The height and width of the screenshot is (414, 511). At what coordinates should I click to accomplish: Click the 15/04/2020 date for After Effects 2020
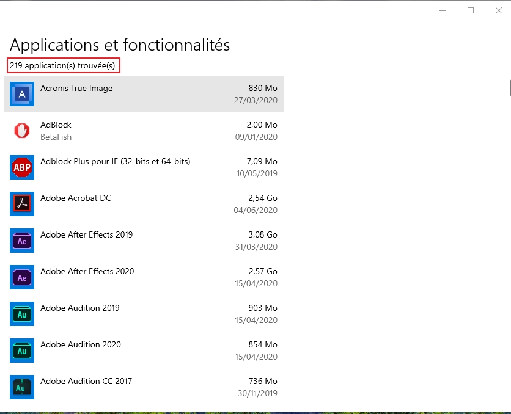pyautogui.click(x=256, y=283)
